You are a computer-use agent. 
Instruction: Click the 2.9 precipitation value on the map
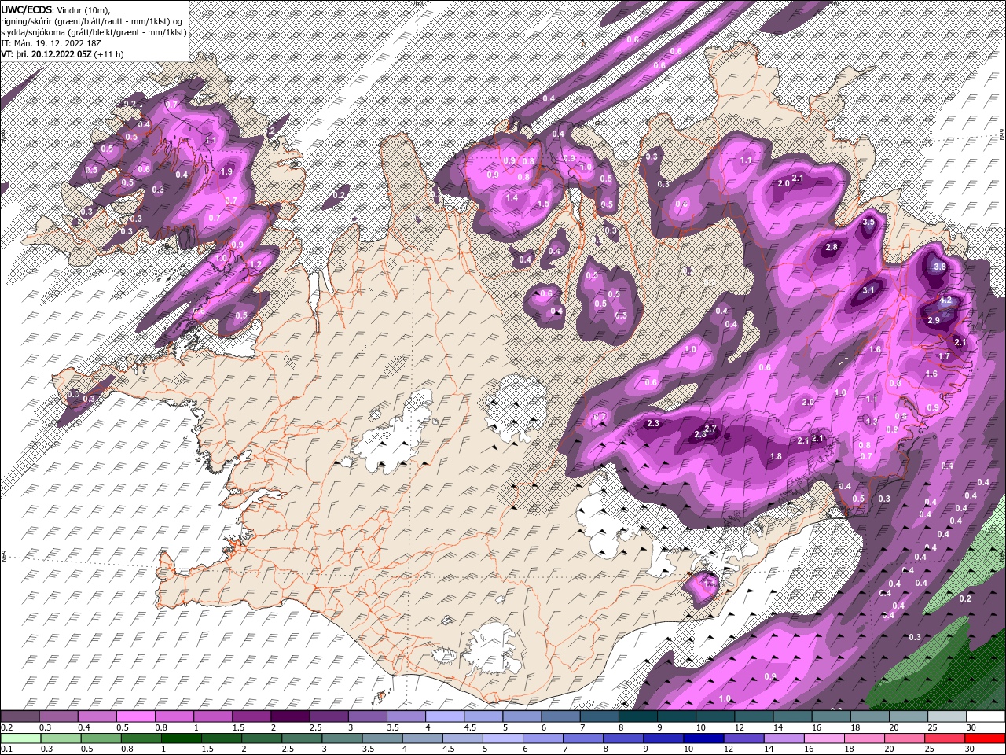[x=934, y=320]
